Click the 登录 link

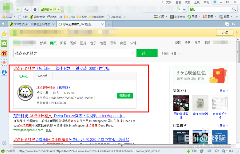coord(197,42)
